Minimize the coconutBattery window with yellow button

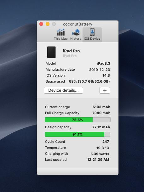click(48, 24)
